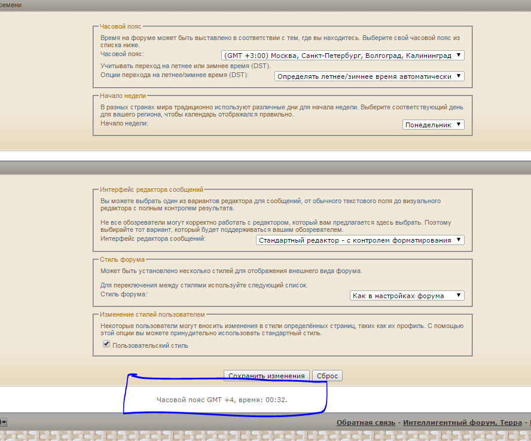The width and height of the screenshot is (531, 441).
Task: Click the user style change section legend
Action: 152,314
